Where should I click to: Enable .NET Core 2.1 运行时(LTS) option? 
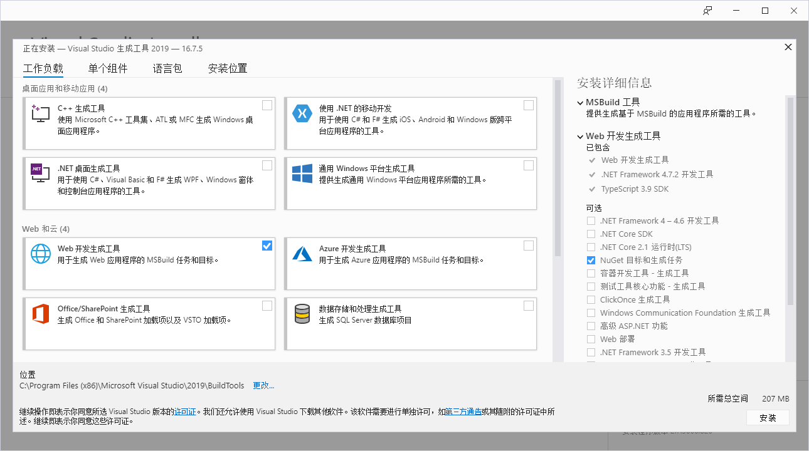point(591,247)
